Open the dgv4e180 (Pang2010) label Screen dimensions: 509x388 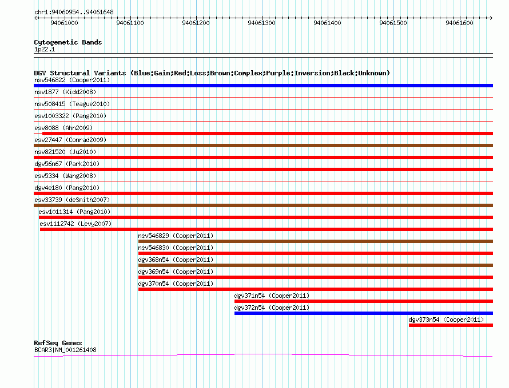(67, 188)
